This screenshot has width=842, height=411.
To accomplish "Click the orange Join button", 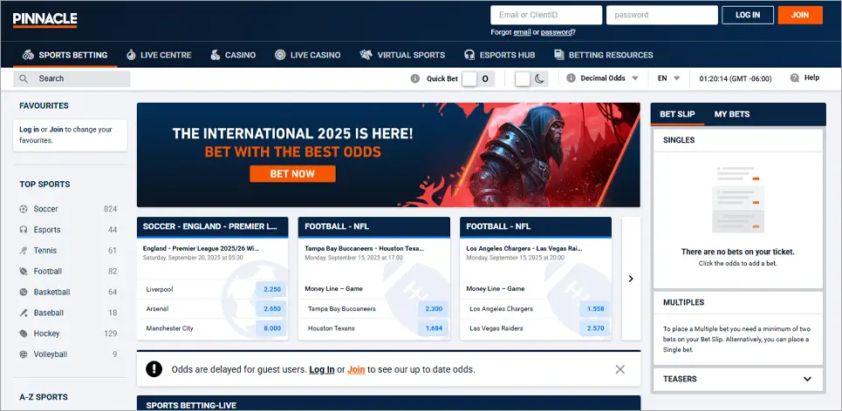I will coord(799,15).
